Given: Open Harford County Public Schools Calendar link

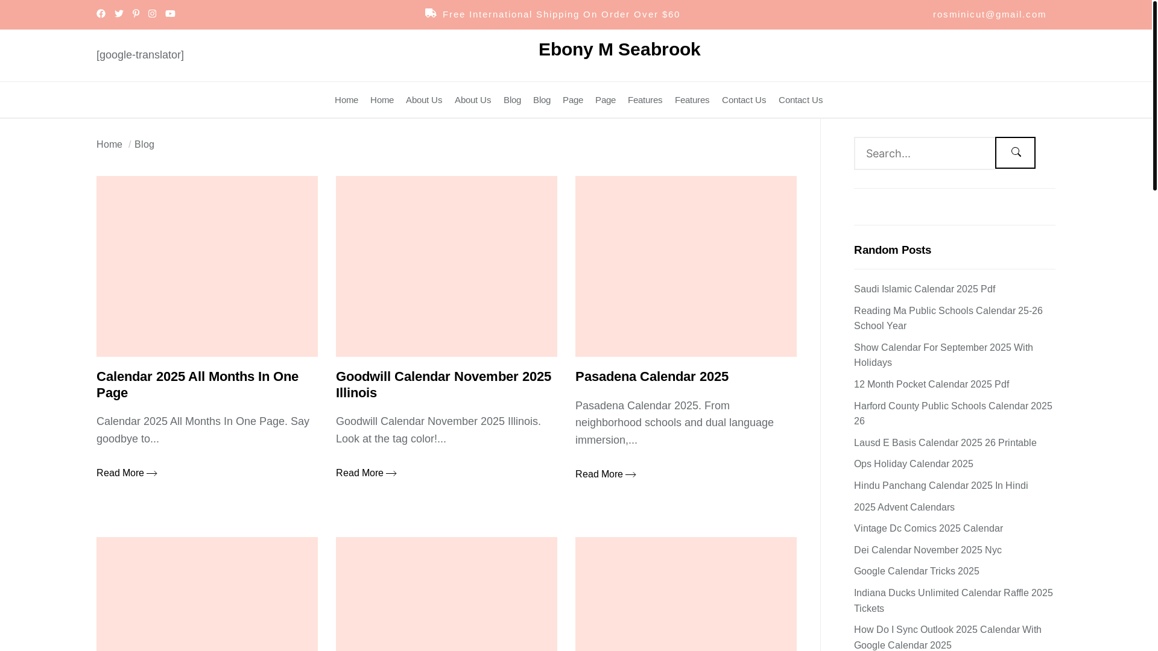Looking at the screenshot, I should 953,414.
